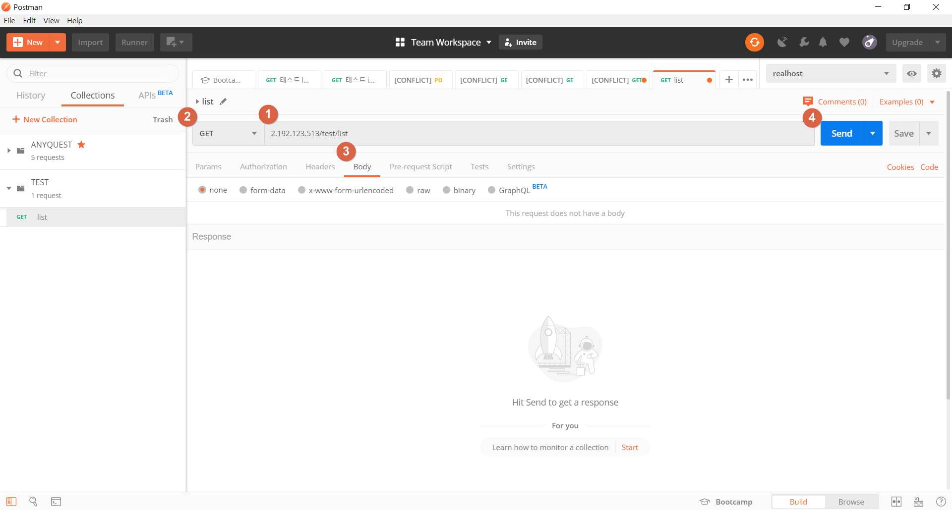Open the help question mark icon
Viewport: 952px width, 510px height.
[941, 502]
